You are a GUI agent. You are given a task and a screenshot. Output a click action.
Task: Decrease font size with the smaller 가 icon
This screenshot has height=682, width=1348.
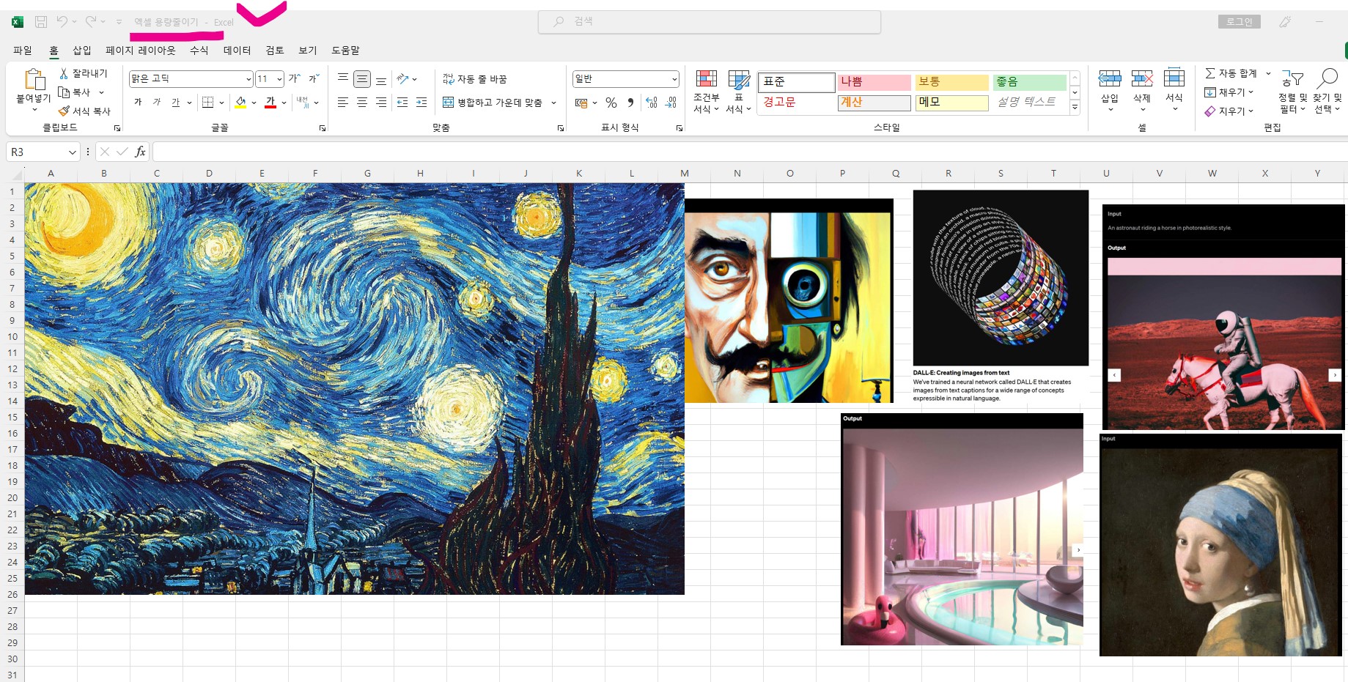coord(314,78)
